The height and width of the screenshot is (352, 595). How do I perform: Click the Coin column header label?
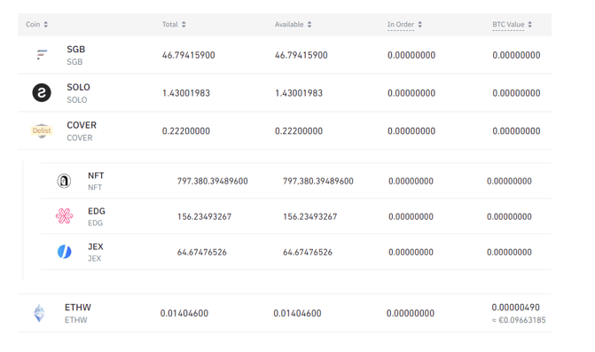click(x=33, y=24)
